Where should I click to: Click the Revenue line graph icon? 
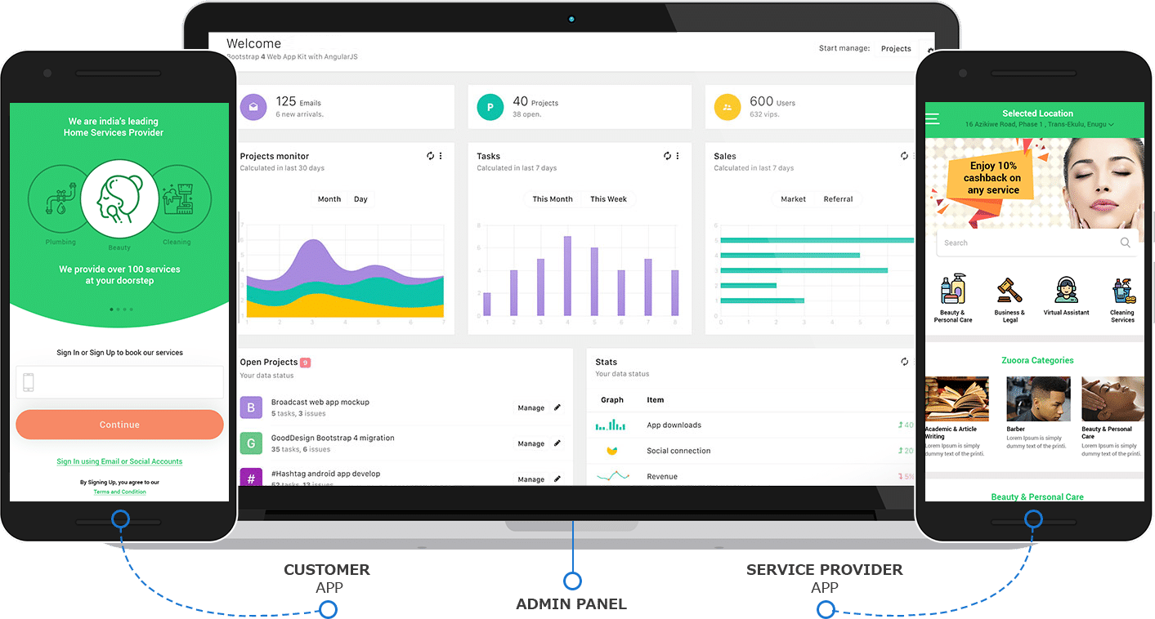tap(612, 476)
